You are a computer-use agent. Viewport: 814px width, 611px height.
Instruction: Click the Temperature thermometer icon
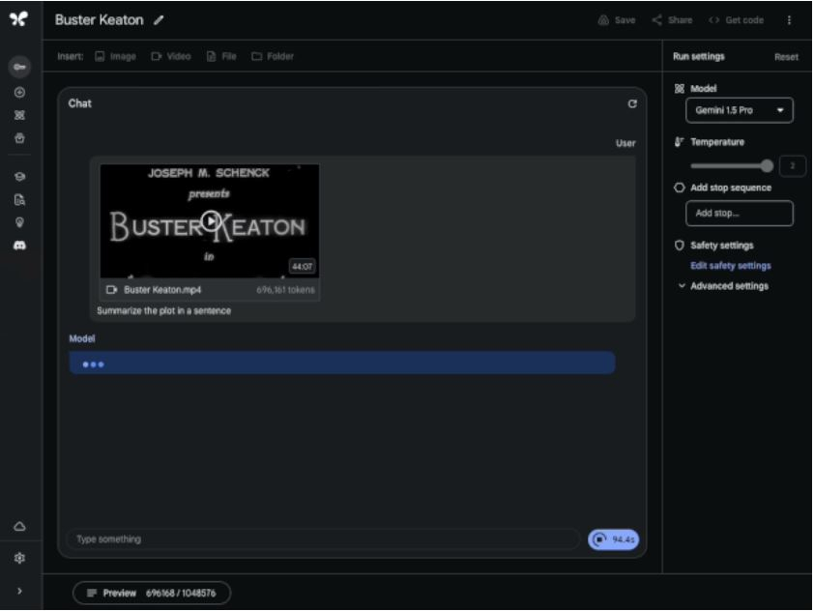pyautogui.click(x=679, y=142)
